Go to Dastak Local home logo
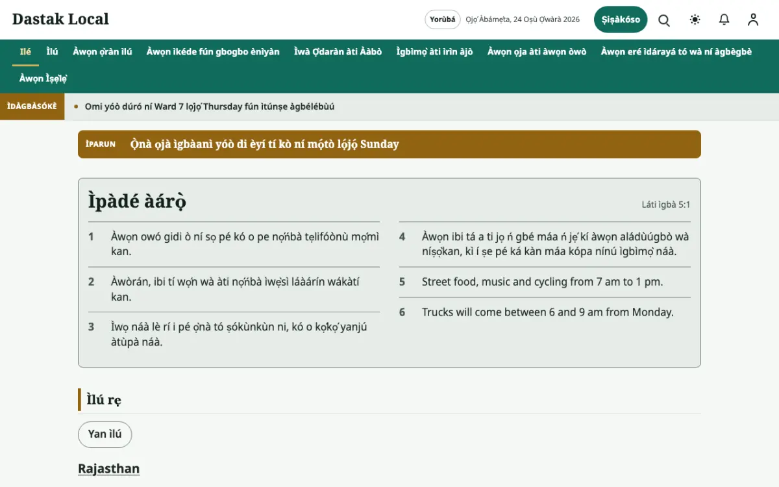 pyautogui.click(x=60, y=19)
